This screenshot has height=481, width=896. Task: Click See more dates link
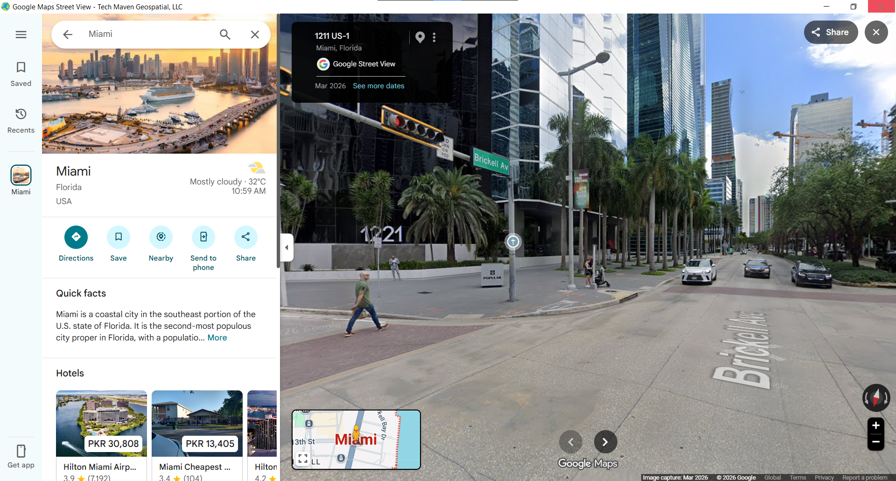click(378, 86)
